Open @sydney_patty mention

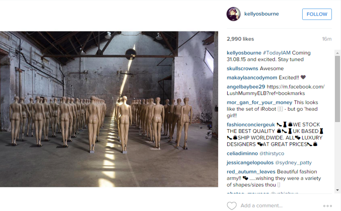coord(293,163)
